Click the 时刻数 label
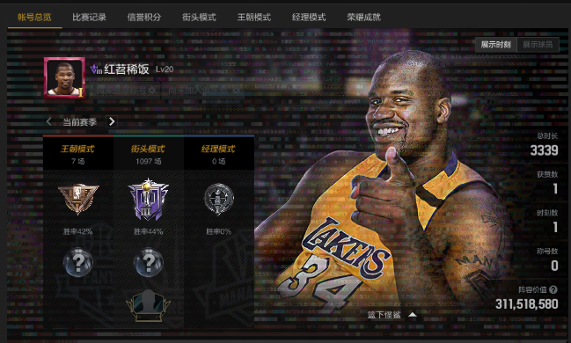The width and height of the screenshot is (571, 343). (x=547, y=213)
